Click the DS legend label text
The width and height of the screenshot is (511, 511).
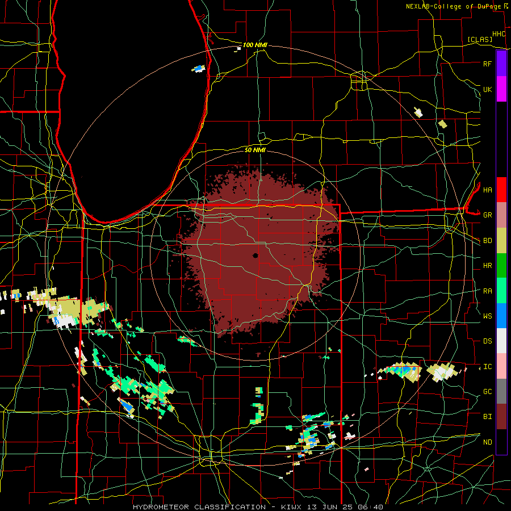pyautogui.click(x=487, y=341)
